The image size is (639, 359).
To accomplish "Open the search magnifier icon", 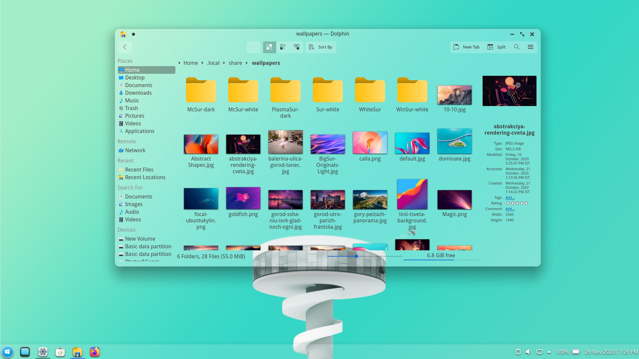I will click(x=517, y=47).
